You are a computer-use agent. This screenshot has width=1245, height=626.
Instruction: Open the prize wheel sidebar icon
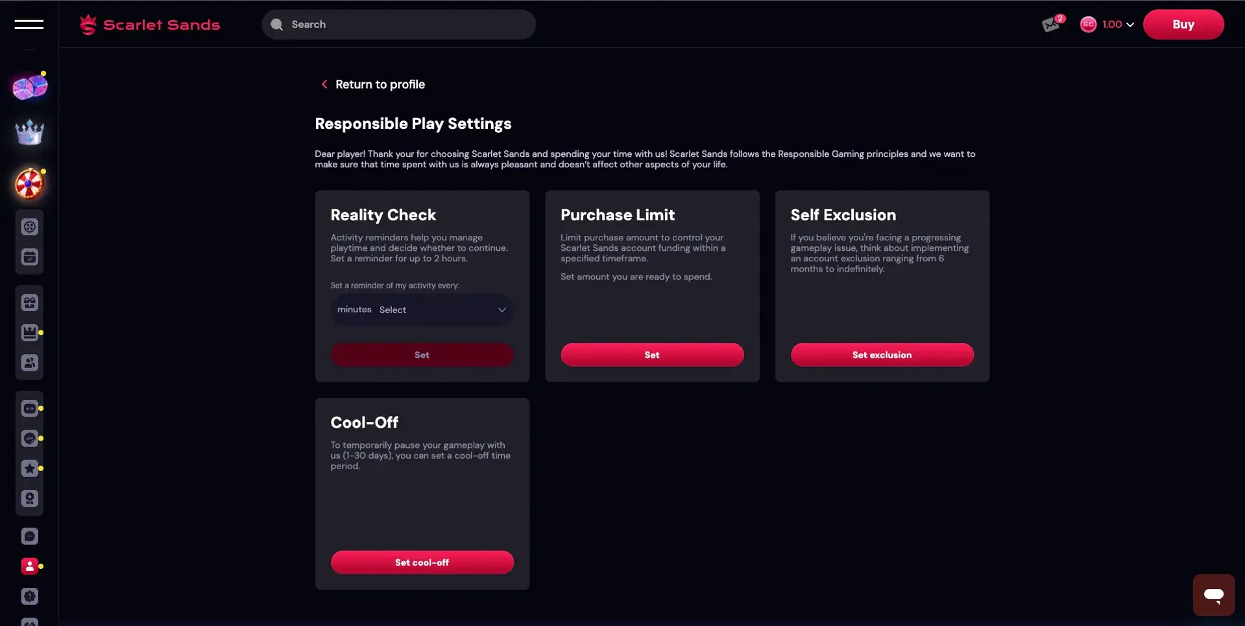29,184
